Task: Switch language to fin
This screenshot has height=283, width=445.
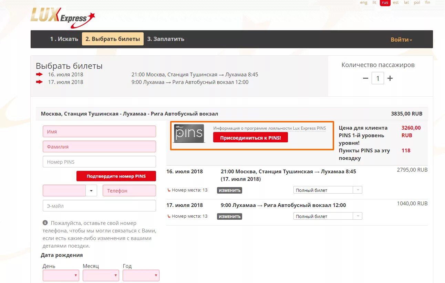Action: point(428,2)
